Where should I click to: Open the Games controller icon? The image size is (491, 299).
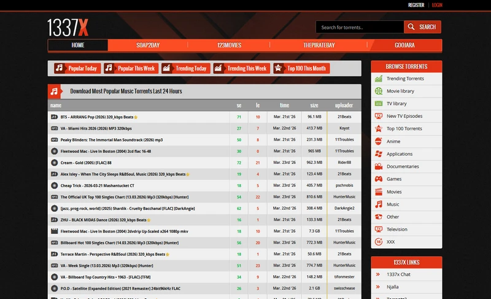point(379,179)
